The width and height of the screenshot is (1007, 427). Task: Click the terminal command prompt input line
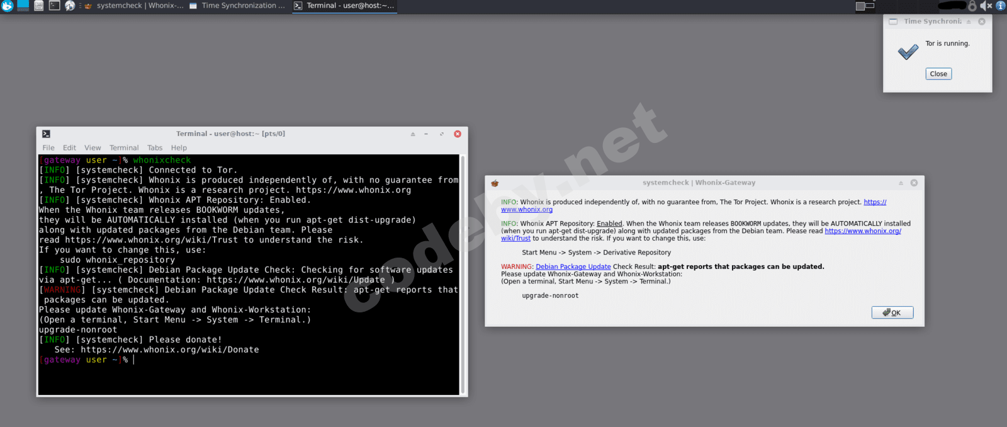tap(249, 360)
